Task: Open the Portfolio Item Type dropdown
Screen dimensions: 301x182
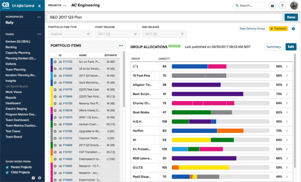Action: pyautogui.click(x=70, y=34)
